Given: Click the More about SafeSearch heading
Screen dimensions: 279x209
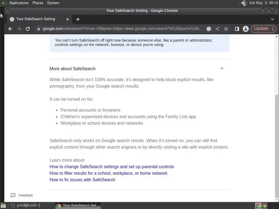Looking at the screenshot, I should pyautogui.click(x=72, y=69).
